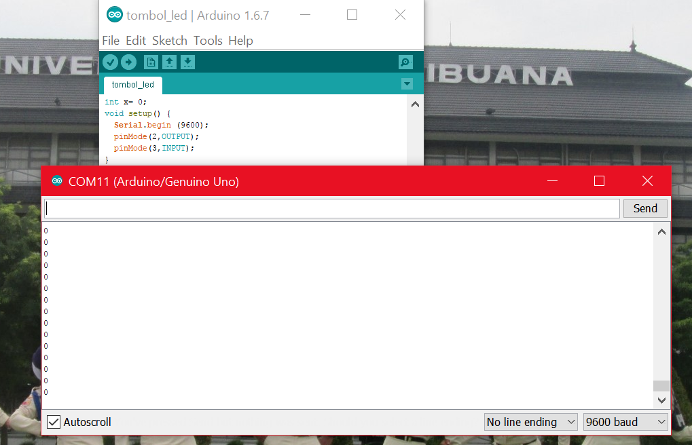This screenshot has height=445, width=692.
Task: Click serial monitor scrollbar thumb
Action: (661, 385)
